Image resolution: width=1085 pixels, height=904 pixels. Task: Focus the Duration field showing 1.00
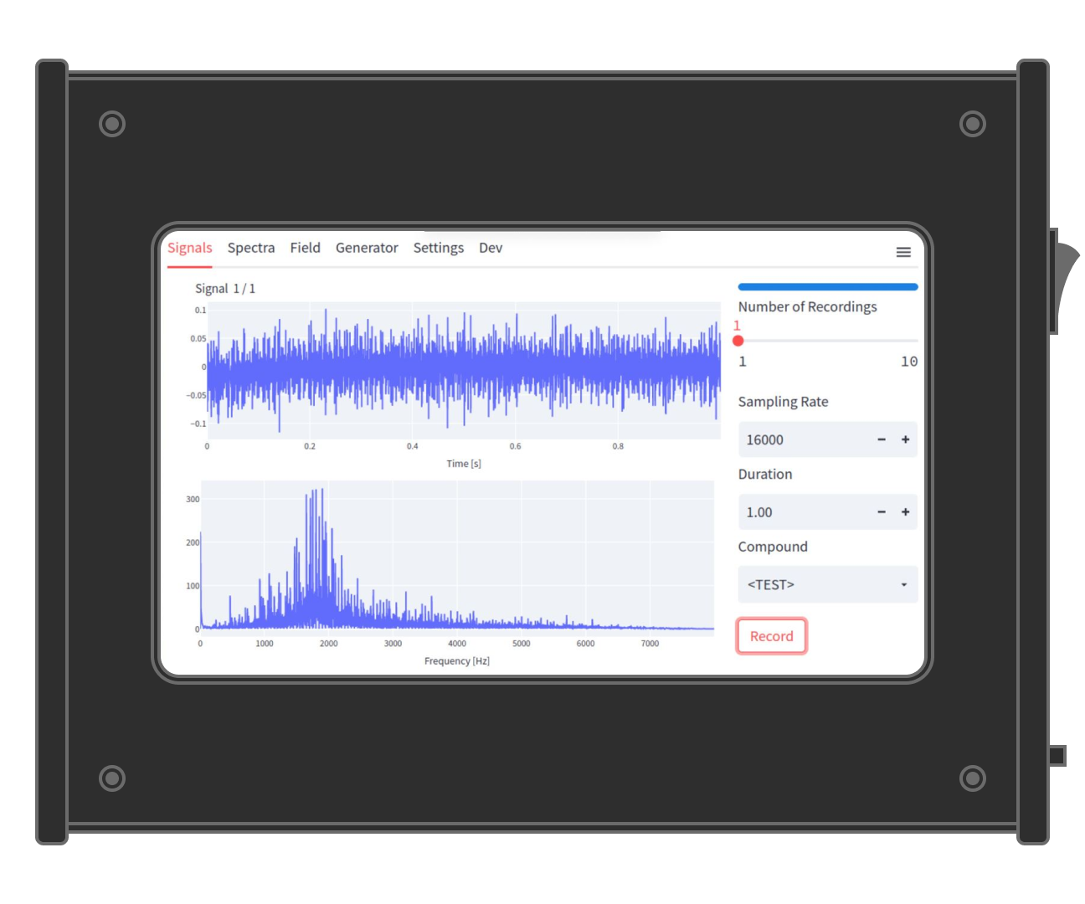click(x=804, y=512)
